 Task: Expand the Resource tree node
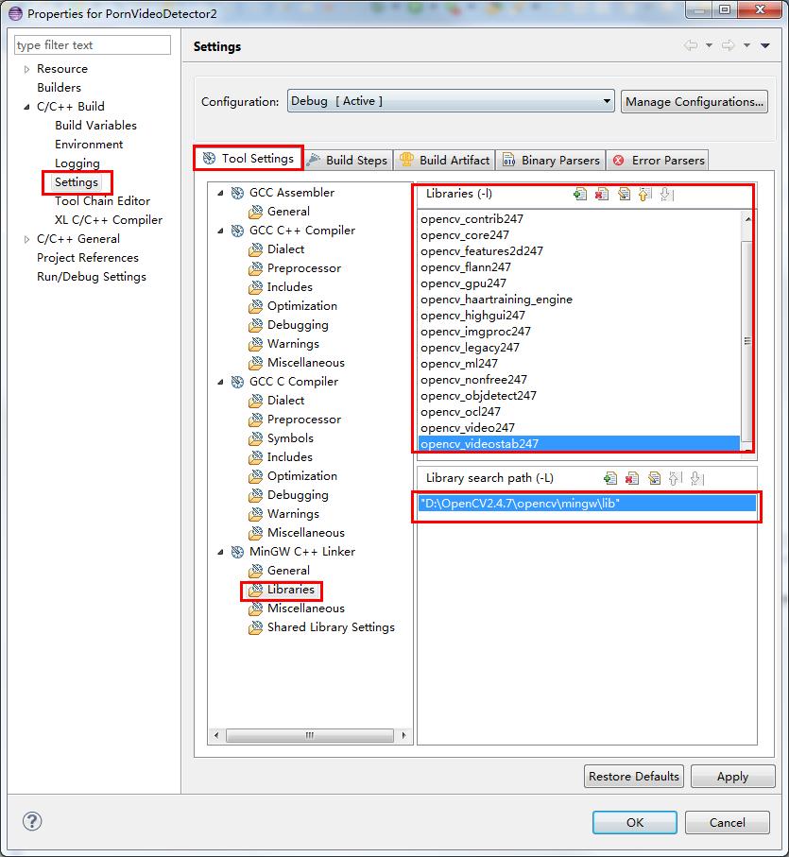(x=26, y=69)
